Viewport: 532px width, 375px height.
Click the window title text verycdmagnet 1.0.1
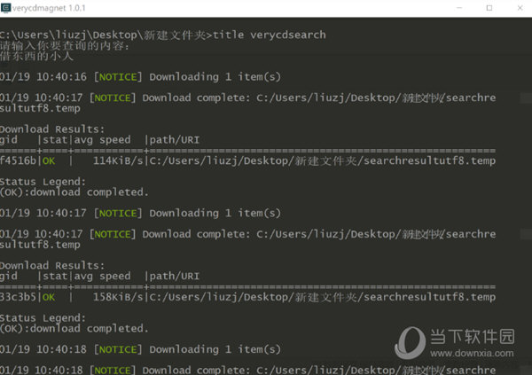(49, 8)
